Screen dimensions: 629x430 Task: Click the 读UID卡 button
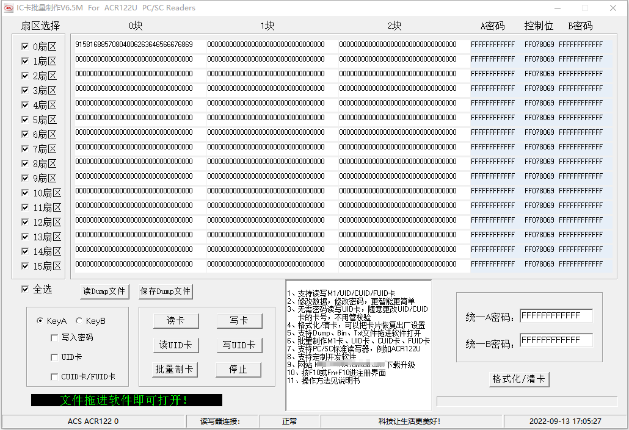coord(176,345)
